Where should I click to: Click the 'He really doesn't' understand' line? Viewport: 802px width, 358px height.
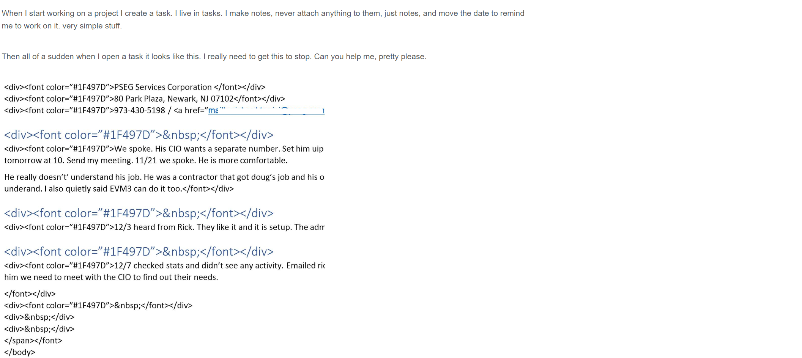pos(164,177)
